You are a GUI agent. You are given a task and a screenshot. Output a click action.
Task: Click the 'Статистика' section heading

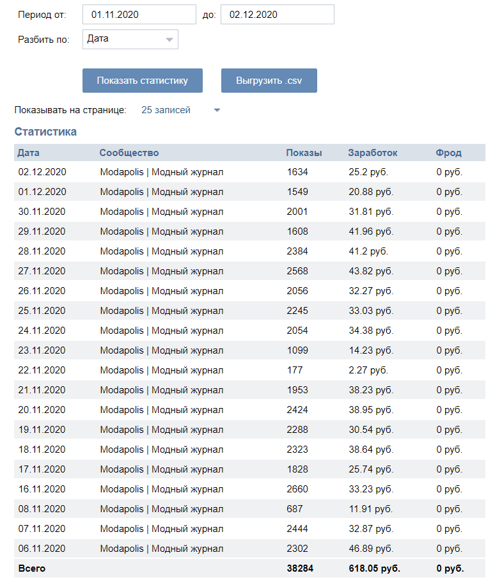(x=45, y=132)
